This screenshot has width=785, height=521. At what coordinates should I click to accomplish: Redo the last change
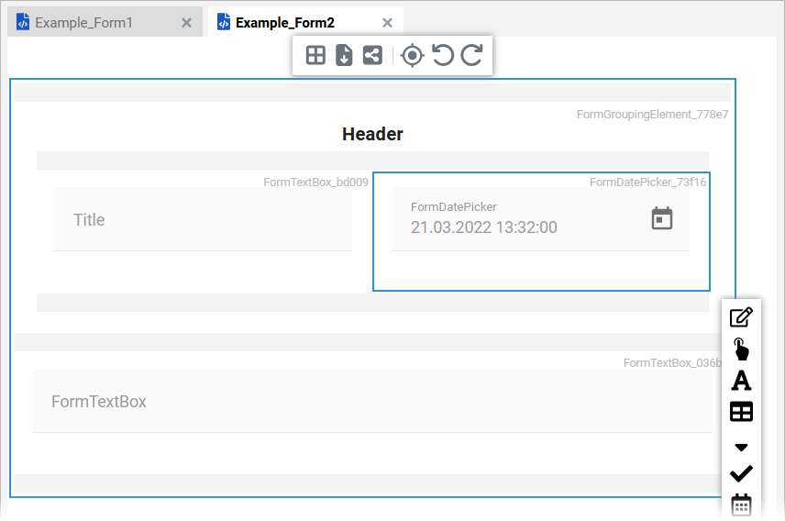tap(471, 55)
